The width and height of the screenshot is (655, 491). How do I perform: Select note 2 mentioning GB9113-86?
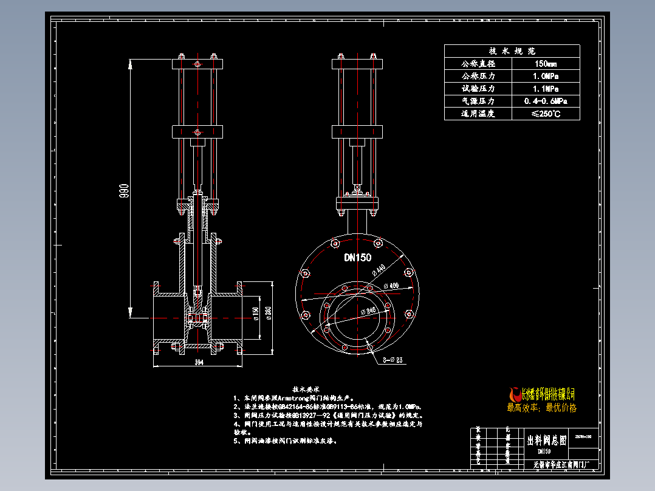(x=327, y=407)
